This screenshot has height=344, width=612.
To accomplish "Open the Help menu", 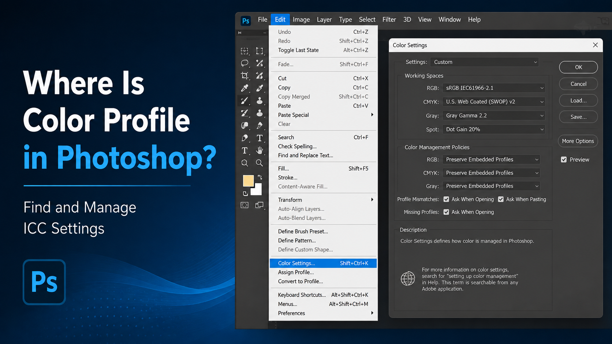I will click(x=474, y=19).
